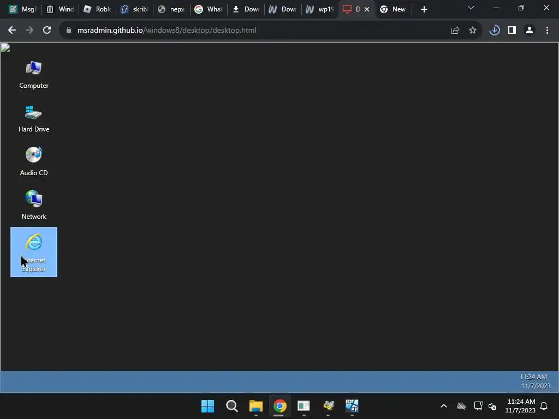The height and width of the screenshot is (419, 559).
Task: Open the Chrome downloads indicator
Action: click(x=494, y=31)
